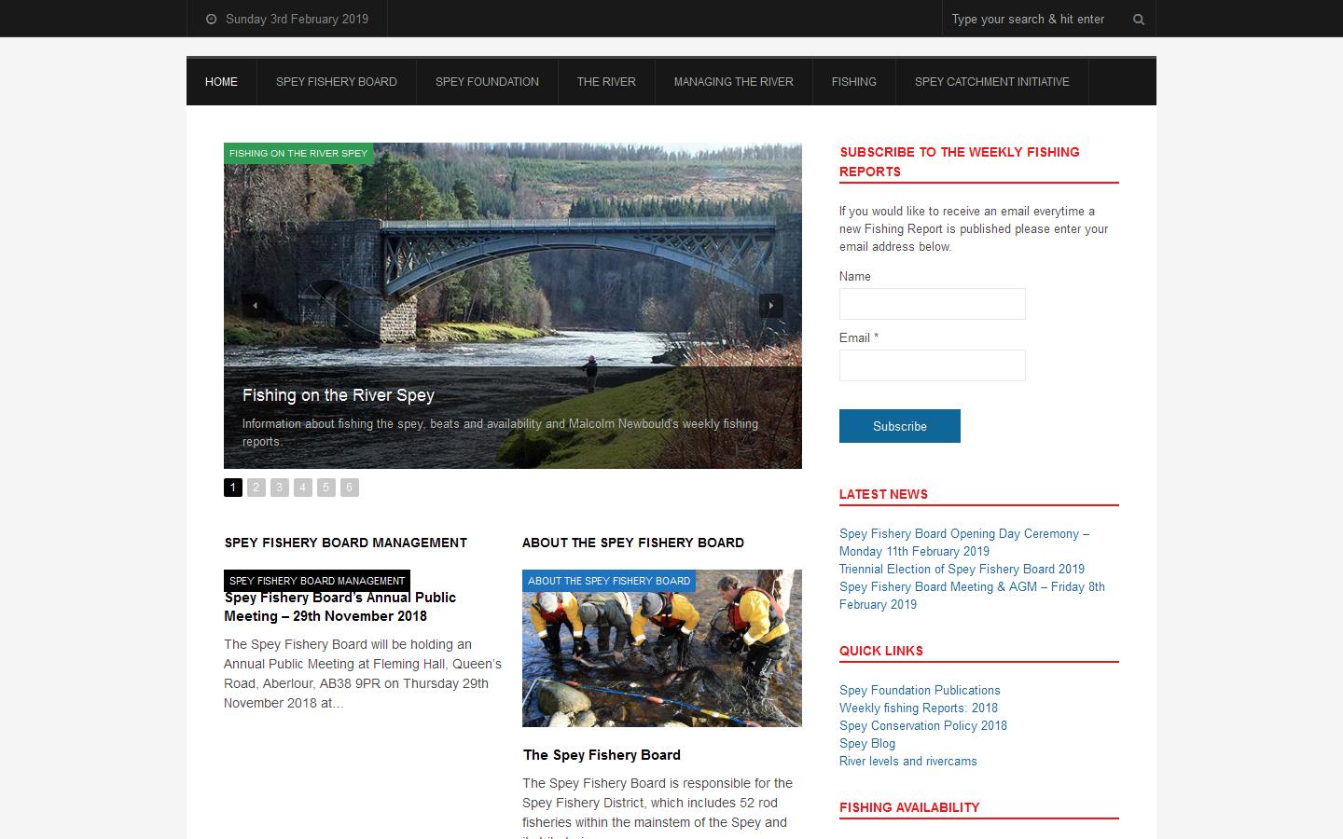Click the clock icon beside the date

211,19
